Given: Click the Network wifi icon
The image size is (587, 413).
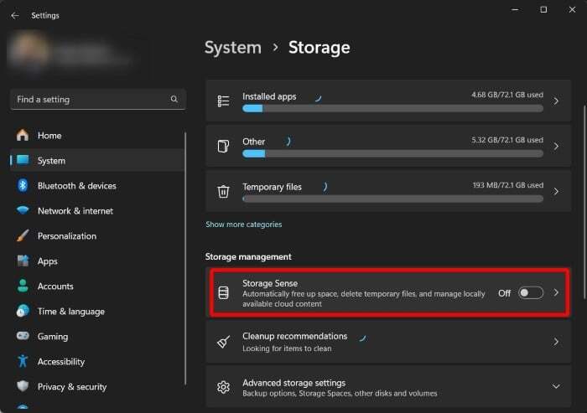Looking at the screenshot, I should click(23, 210).
